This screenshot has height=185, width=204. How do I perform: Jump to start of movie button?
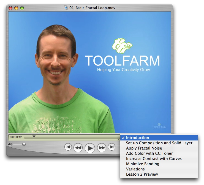pos(68,147)
